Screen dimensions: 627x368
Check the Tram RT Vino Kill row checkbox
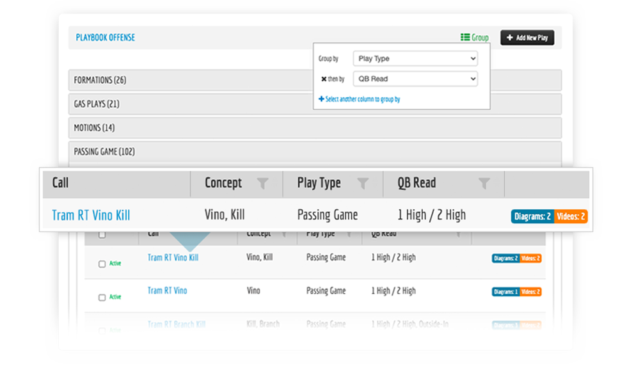[102, 264]
